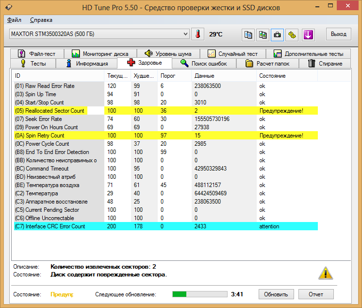Open the options gears icon

click(x=292, y=35)
